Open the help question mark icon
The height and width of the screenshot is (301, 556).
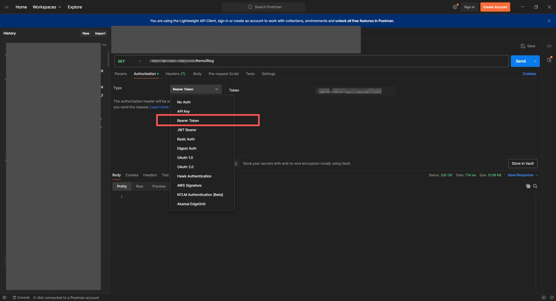point(552,298)
